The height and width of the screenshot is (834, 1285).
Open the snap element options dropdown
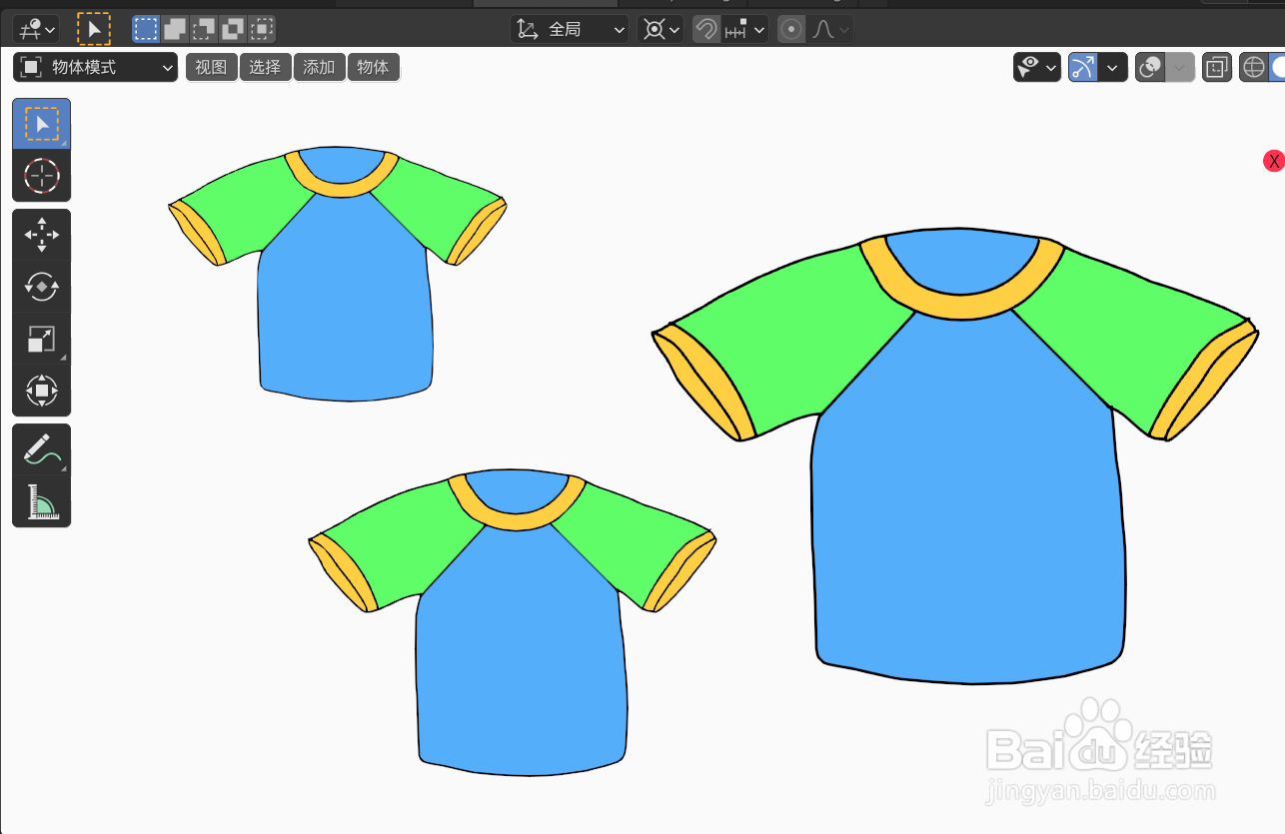(745, 29)
